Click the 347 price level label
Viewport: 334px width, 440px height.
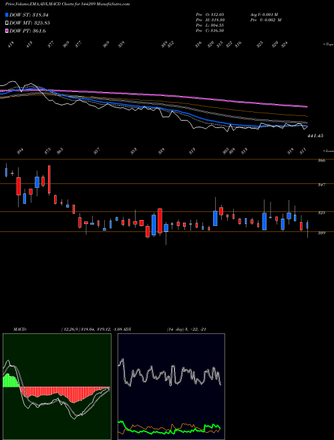coord(322,185)
